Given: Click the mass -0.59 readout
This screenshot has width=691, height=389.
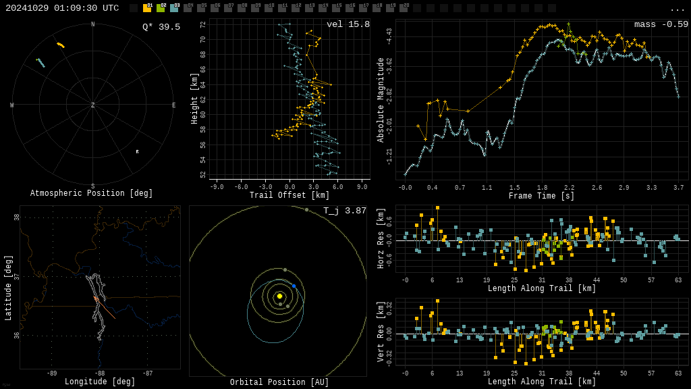Looking at the screenshot, I should (x=661, y=25).
